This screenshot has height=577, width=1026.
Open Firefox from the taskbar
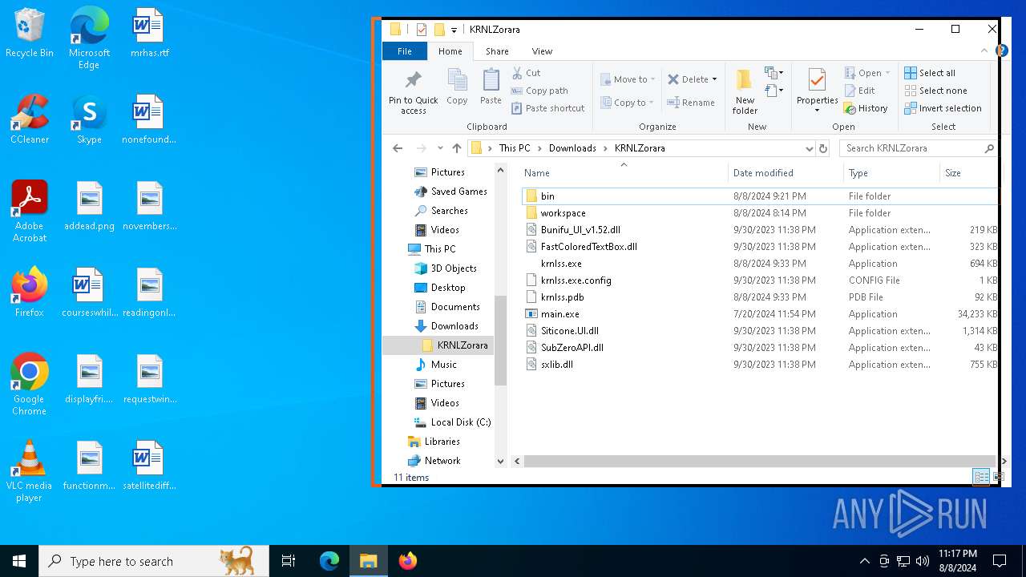point(408,561)
